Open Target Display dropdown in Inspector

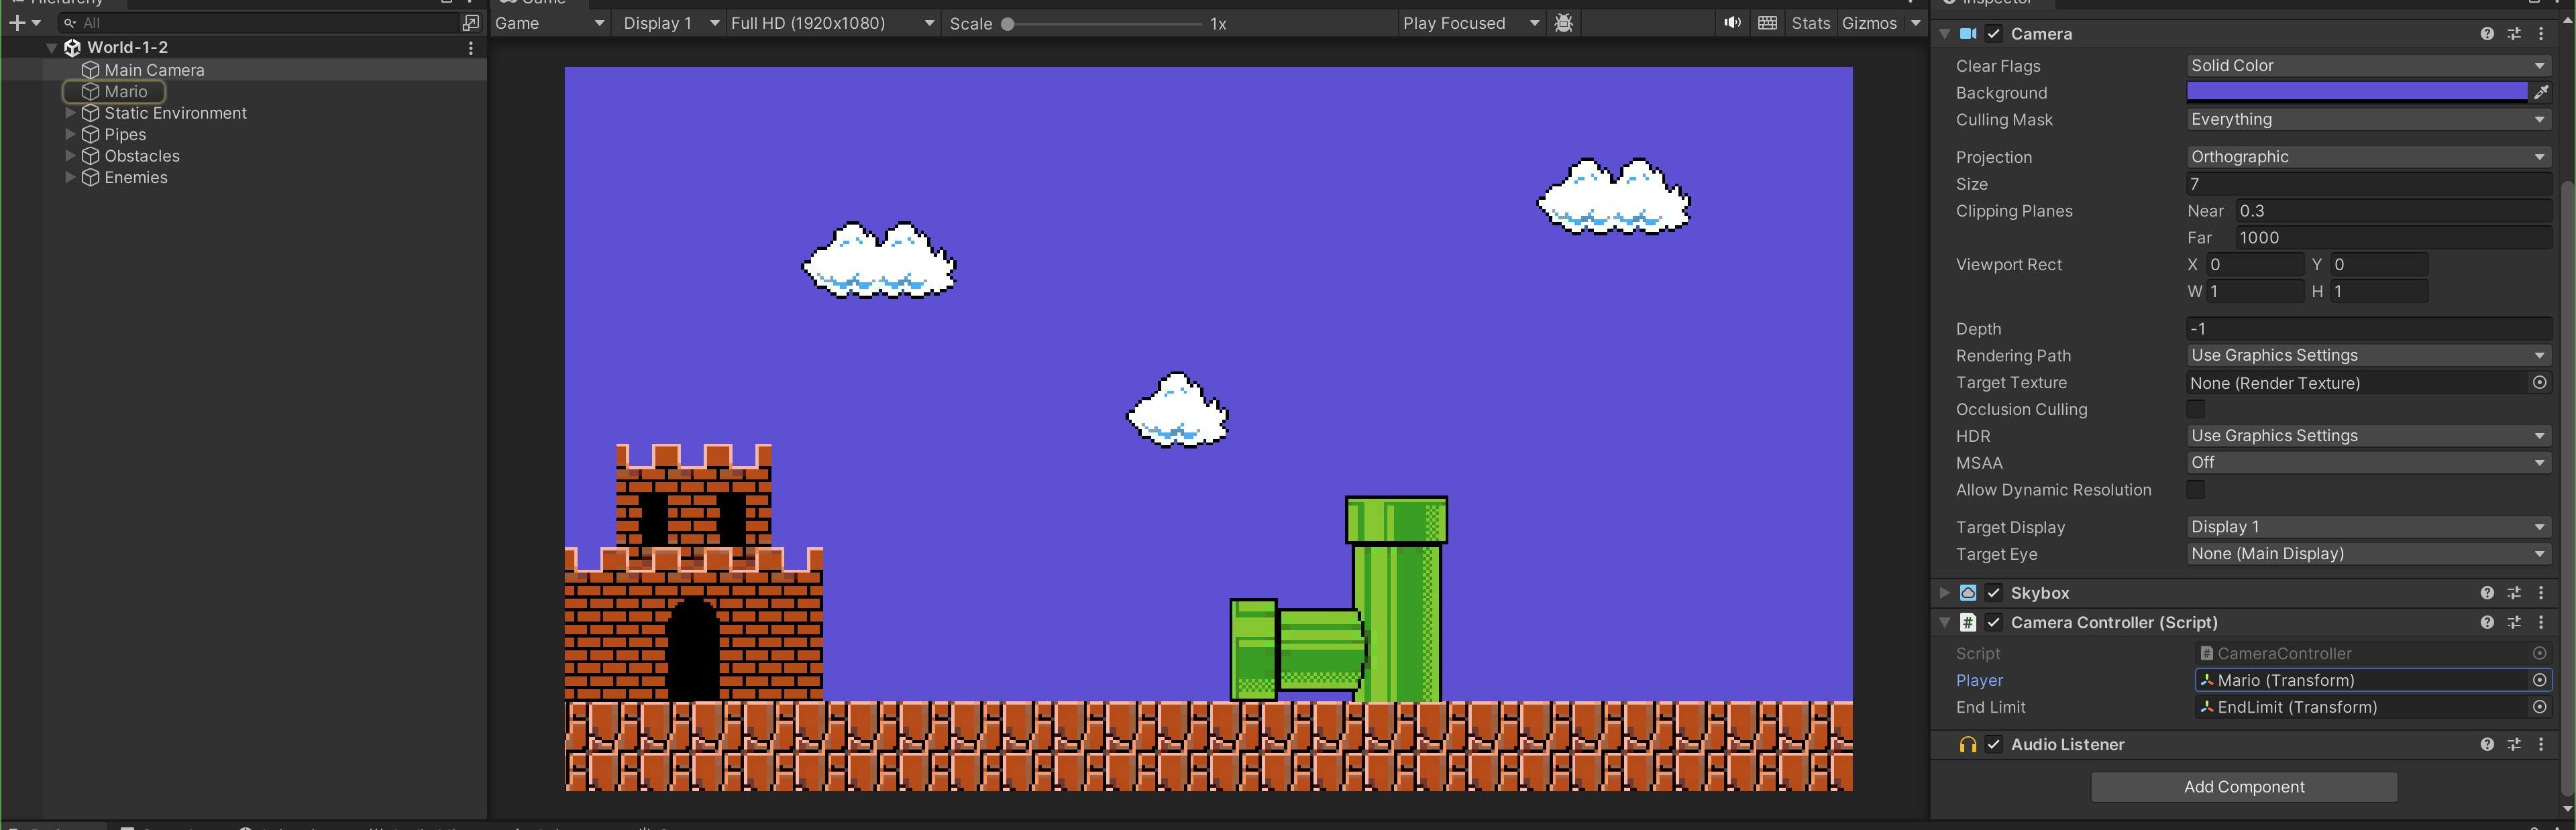(x=2368, y=527)
